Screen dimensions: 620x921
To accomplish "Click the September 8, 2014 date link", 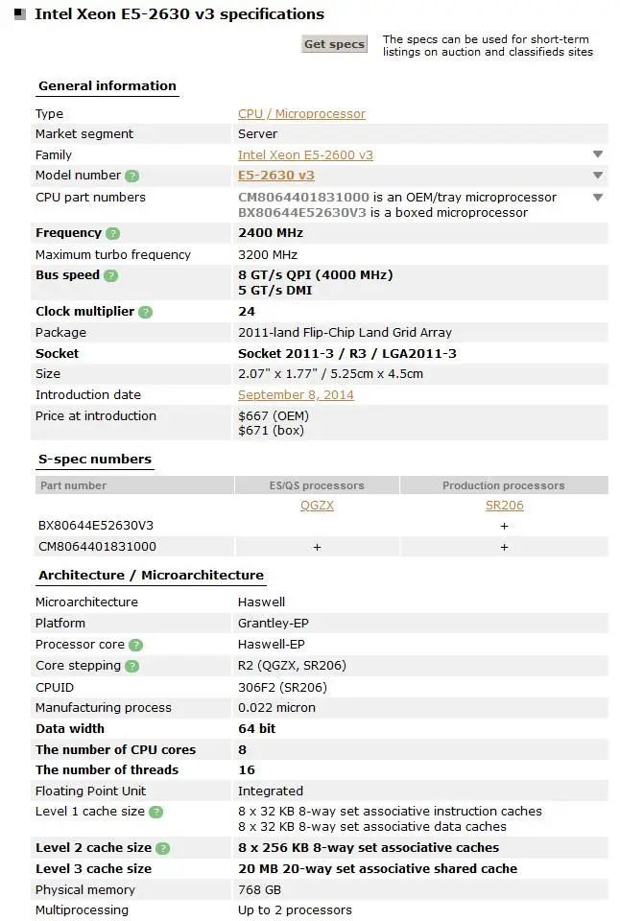I will point(296,395).
